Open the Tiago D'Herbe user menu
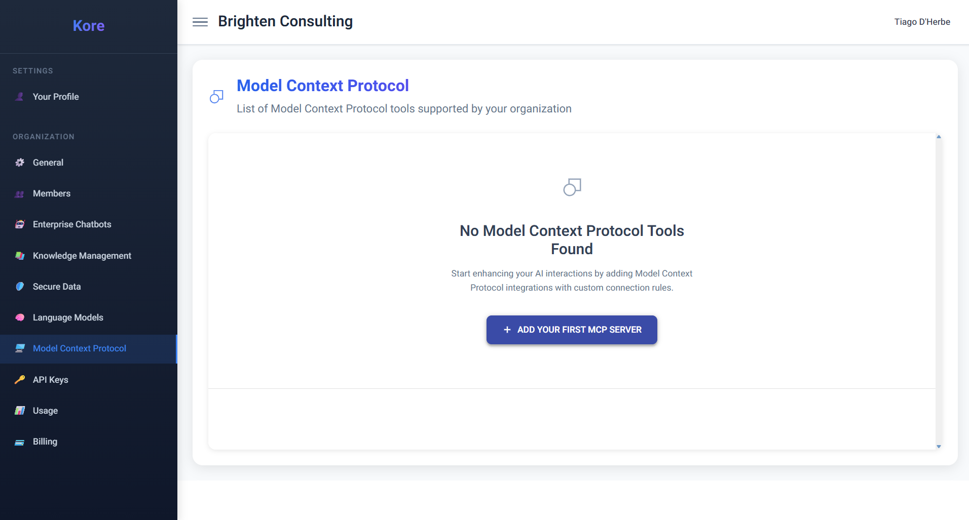The width and height of the screenshot is (969, 520). (922, 22)
